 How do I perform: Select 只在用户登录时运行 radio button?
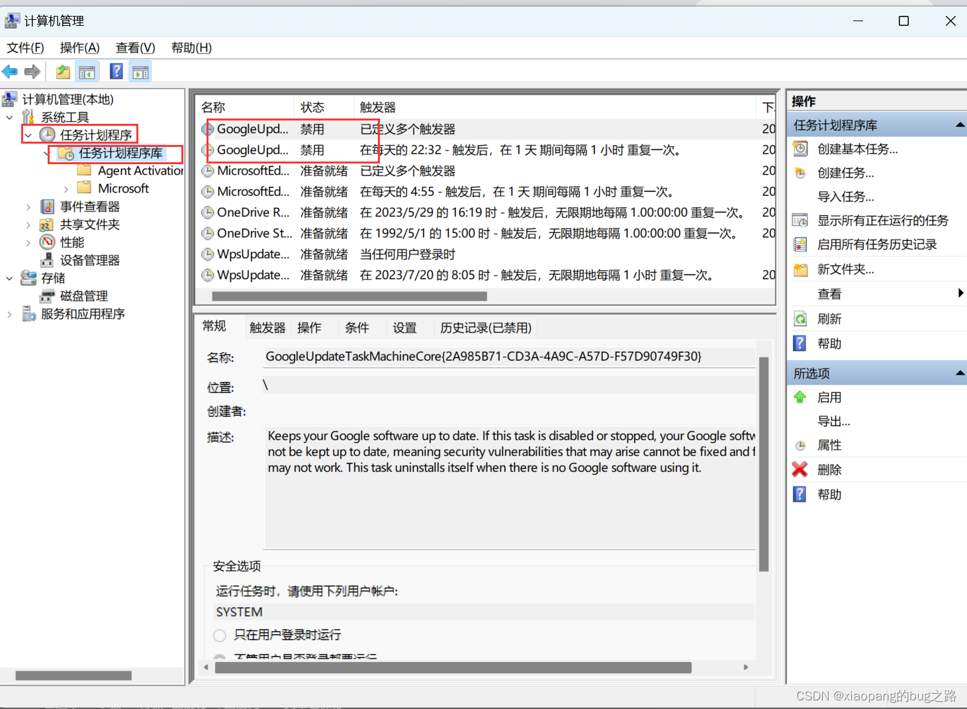pyautogui.click(x=220, y=636)
